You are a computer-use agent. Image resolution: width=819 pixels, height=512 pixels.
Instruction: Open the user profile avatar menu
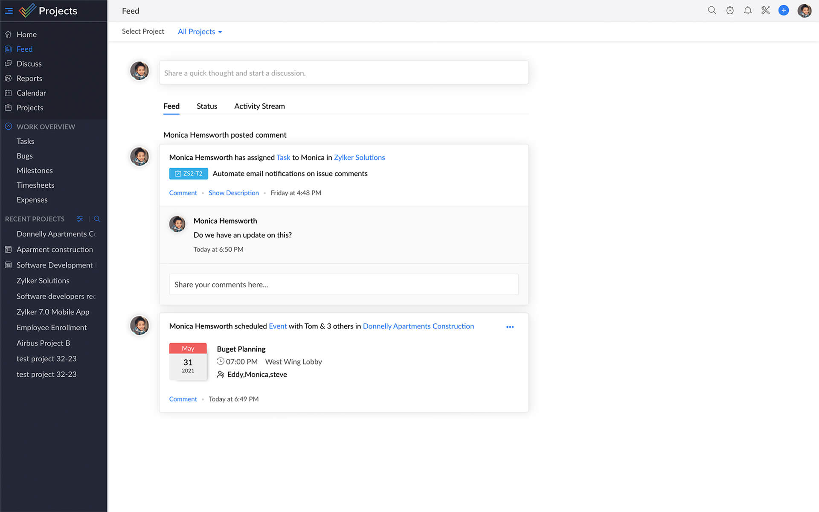(804, 11)
